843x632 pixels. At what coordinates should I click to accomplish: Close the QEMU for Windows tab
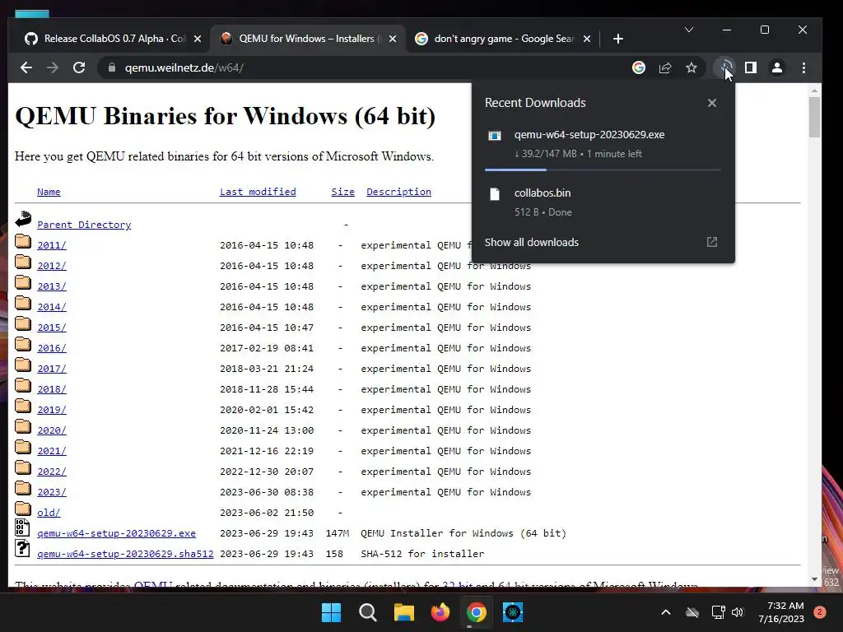[x=393, y=39]
